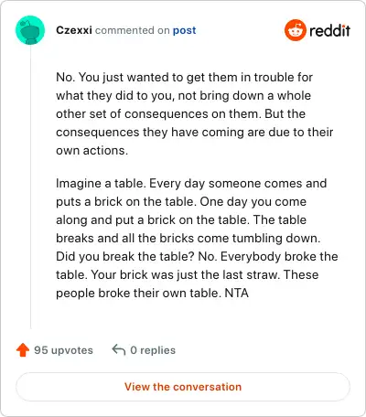The image size is (366, 417).
Task: Click the phrase "Your brick was just the last straw"
Action: coord(185,274)
